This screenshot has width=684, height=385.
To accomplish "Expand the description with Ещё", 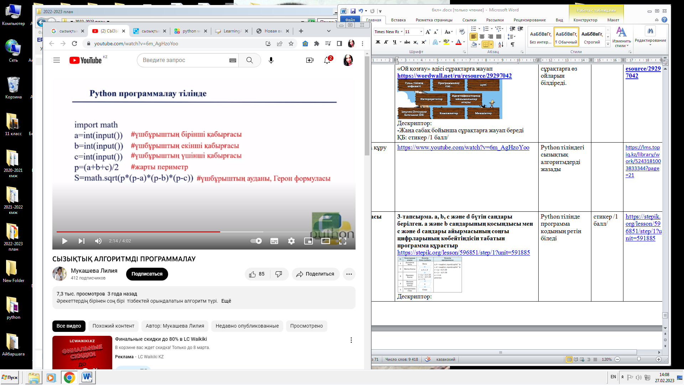I will (x=226, y=301).
